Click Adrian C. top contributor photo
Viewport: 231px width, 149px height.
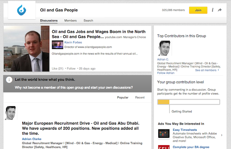point(164,48)
